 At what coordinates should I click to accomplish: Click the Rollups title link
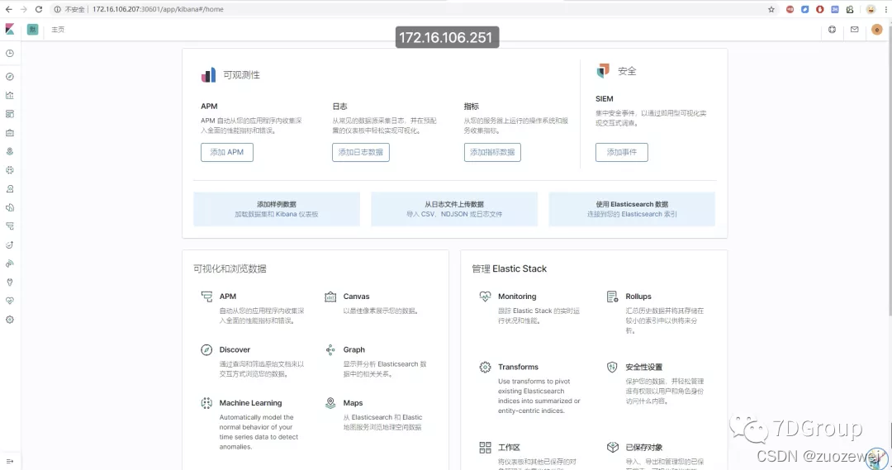click(638, 297)
